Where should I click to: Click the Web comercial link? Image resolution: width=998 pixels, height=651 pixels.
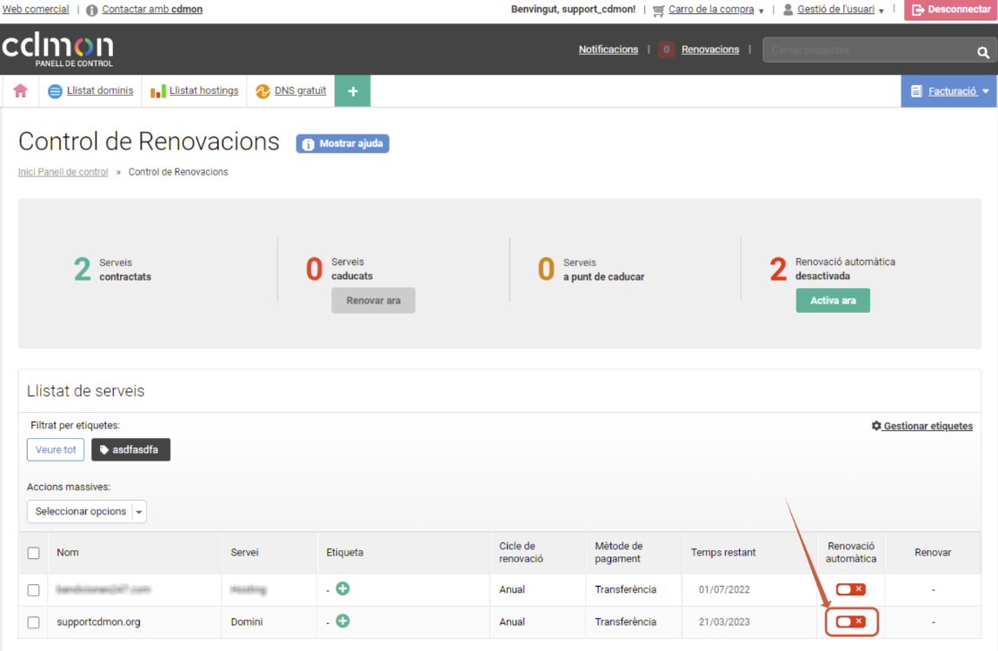point(36,9)
